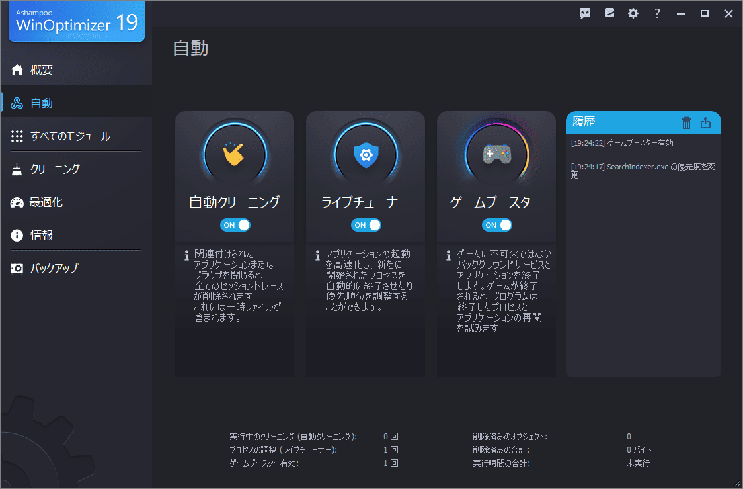The width and height of the screenshot is (743, 489).
Task: Disable the ゲームブースター toggle
Action: pos(496,225)
